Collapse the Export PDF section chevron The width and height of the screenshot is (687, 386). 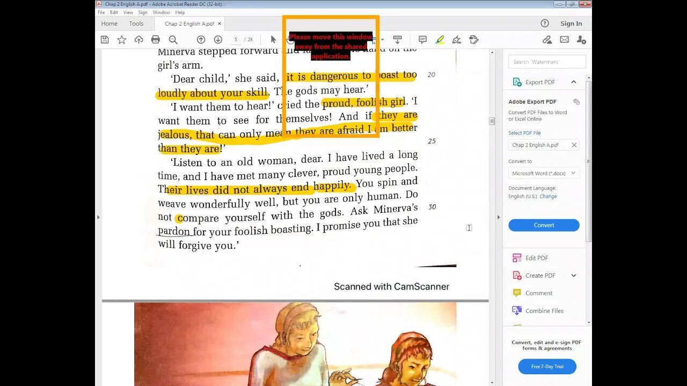coord(574,82)
